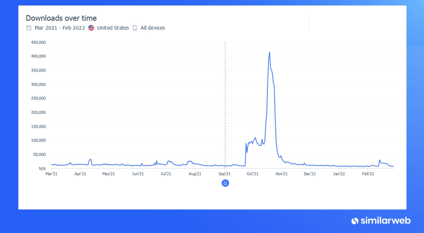Click the highest peak of the downloads line
The image size is (424, 233).
[270, 52]
